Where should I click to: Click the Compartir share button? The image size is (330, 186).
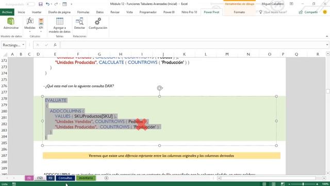(x=308, y=12)
